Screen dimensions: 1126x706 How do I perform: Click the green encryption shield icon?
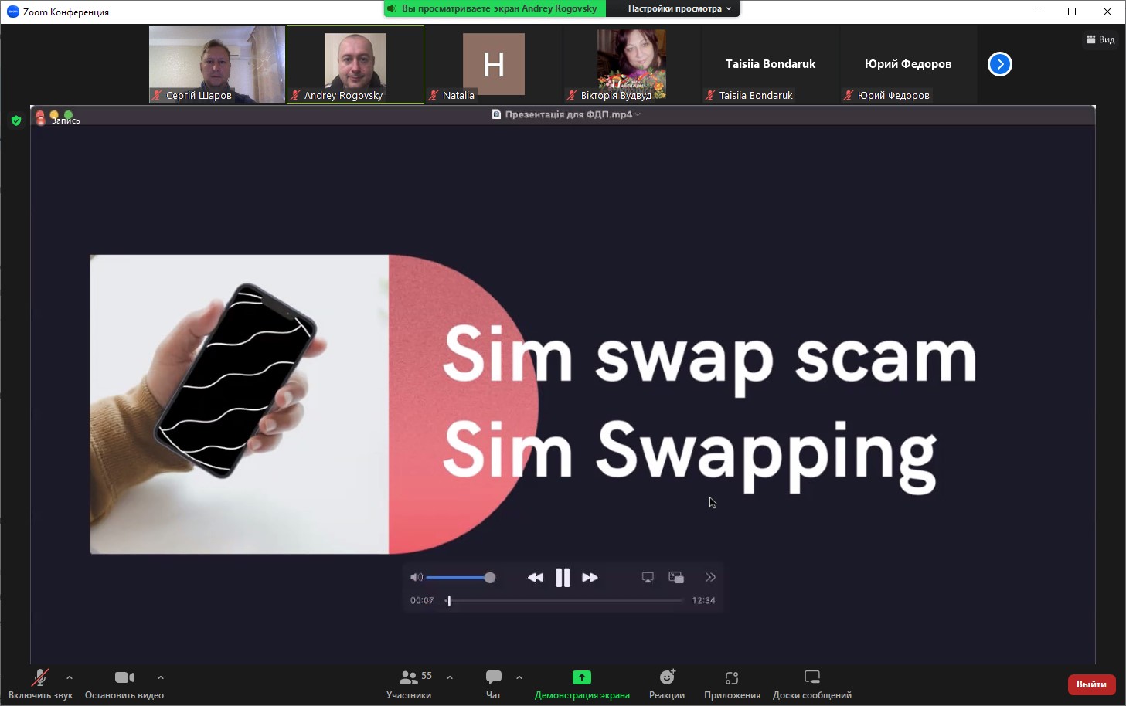(16, 120)
